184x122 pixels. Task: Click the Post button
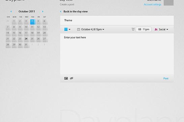166,78
